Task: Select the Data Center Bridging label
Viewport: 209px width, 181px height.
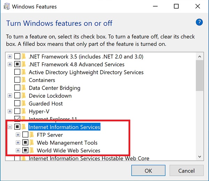Action: point(55,88)
